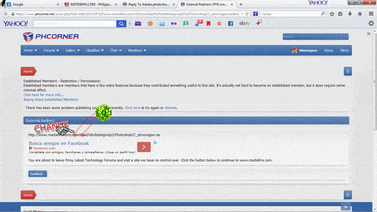Click the browser back arrow button
The height and width of the screenshot is (212, 377).
[6, 14]
